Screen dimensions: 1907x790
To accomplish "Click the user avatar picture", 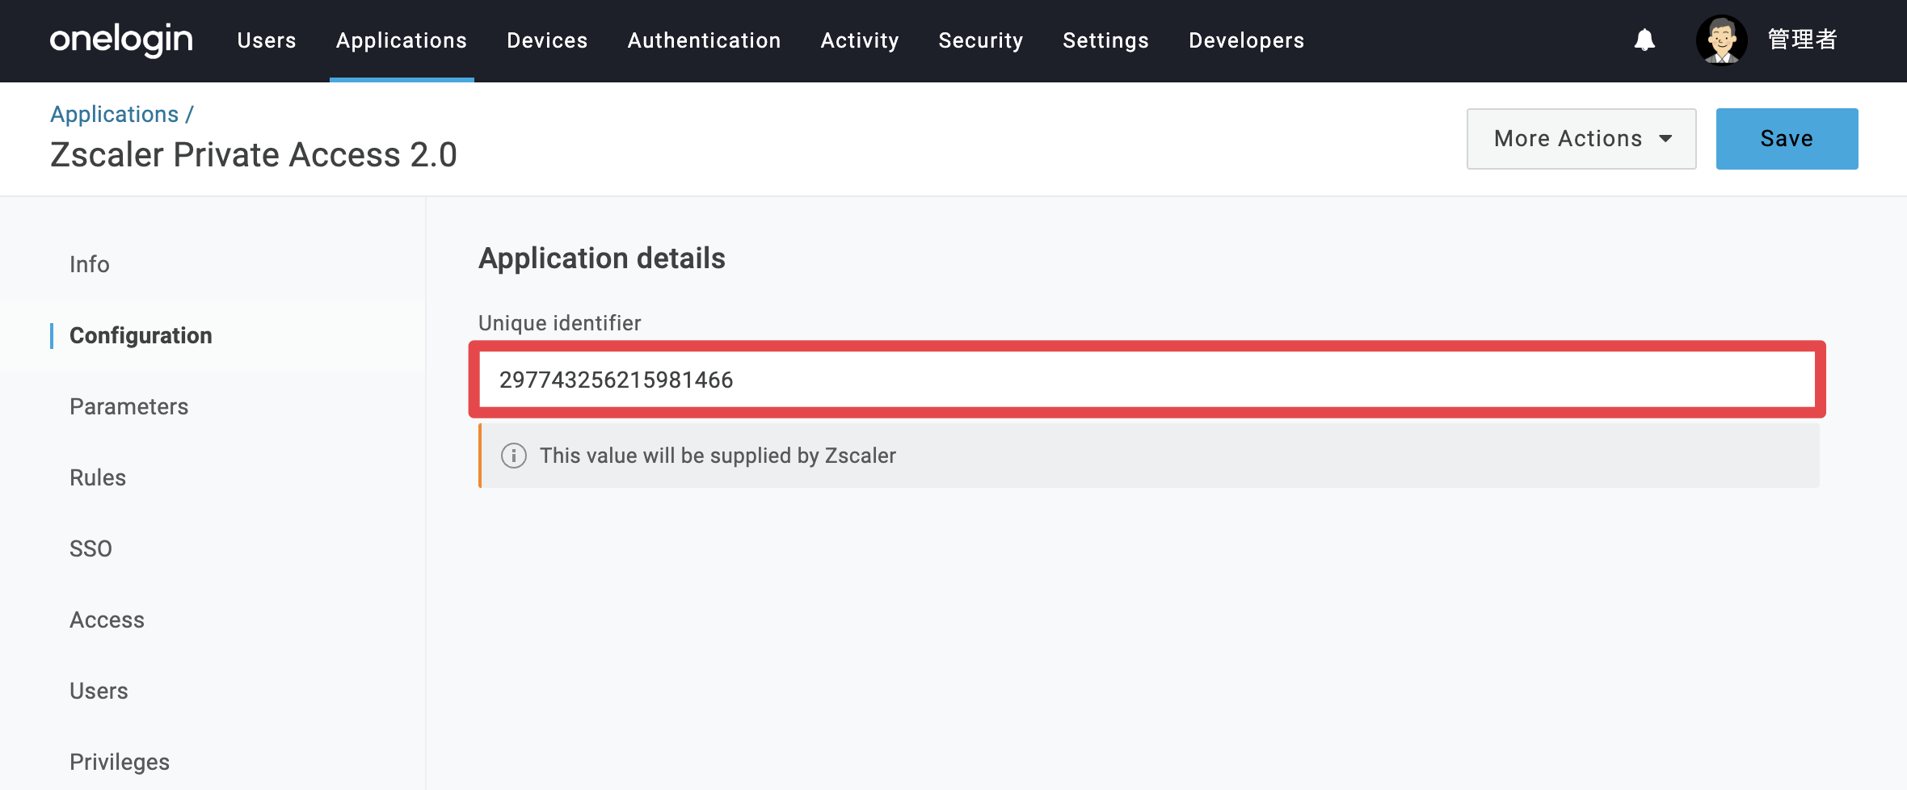I will coord(1721,40).
